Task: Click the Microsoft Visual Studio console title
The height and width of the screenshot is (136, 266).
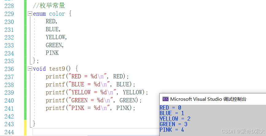Action: coord(208,99)
